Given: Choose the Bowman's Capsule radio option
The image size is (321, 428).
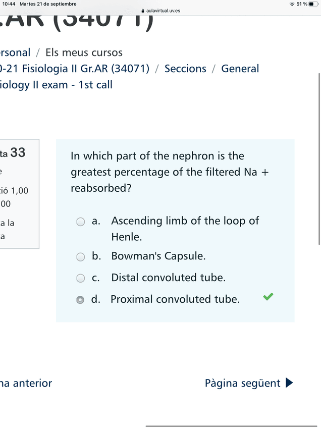Looking at the screenshot, I should pyautogui.click(x=80, y=257).
